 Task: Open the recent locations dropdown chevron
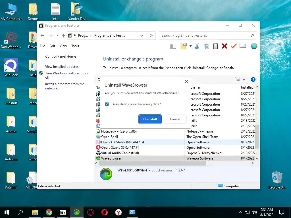[57, 35]
